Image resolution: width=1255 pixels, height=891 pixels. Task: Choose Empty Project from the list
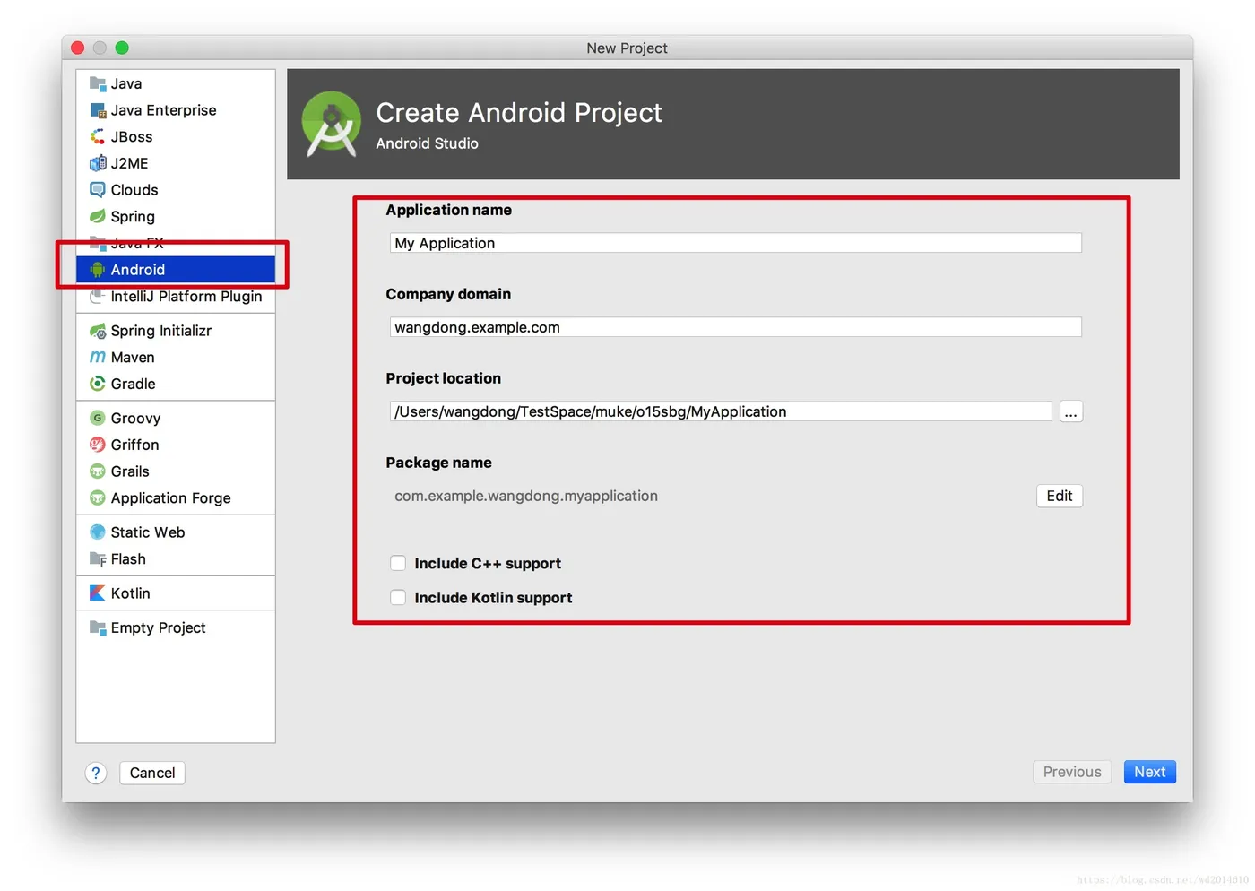point(176,627)
